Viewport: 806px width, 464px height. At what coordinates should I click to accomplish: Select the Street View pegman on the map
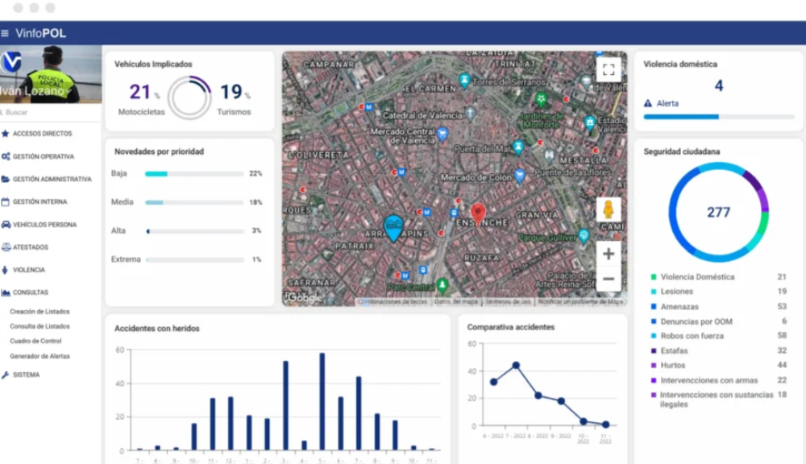[x=609, y=209]
